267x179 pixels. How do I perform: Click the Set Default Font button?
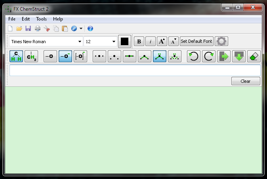[x=196, y=41]
